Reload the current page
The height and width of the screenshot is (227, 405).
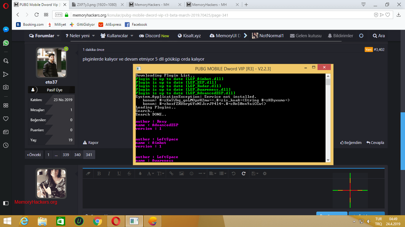[36, 15]
